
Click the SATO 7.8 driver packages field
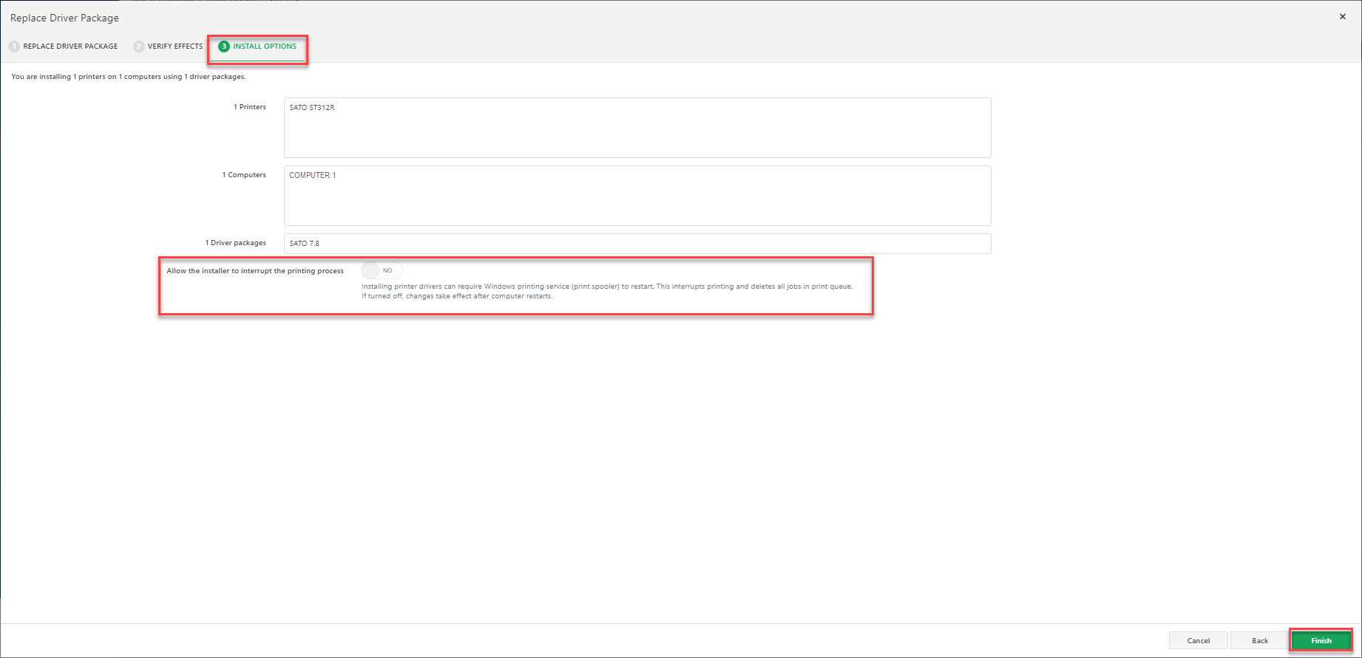pos(637,244)
